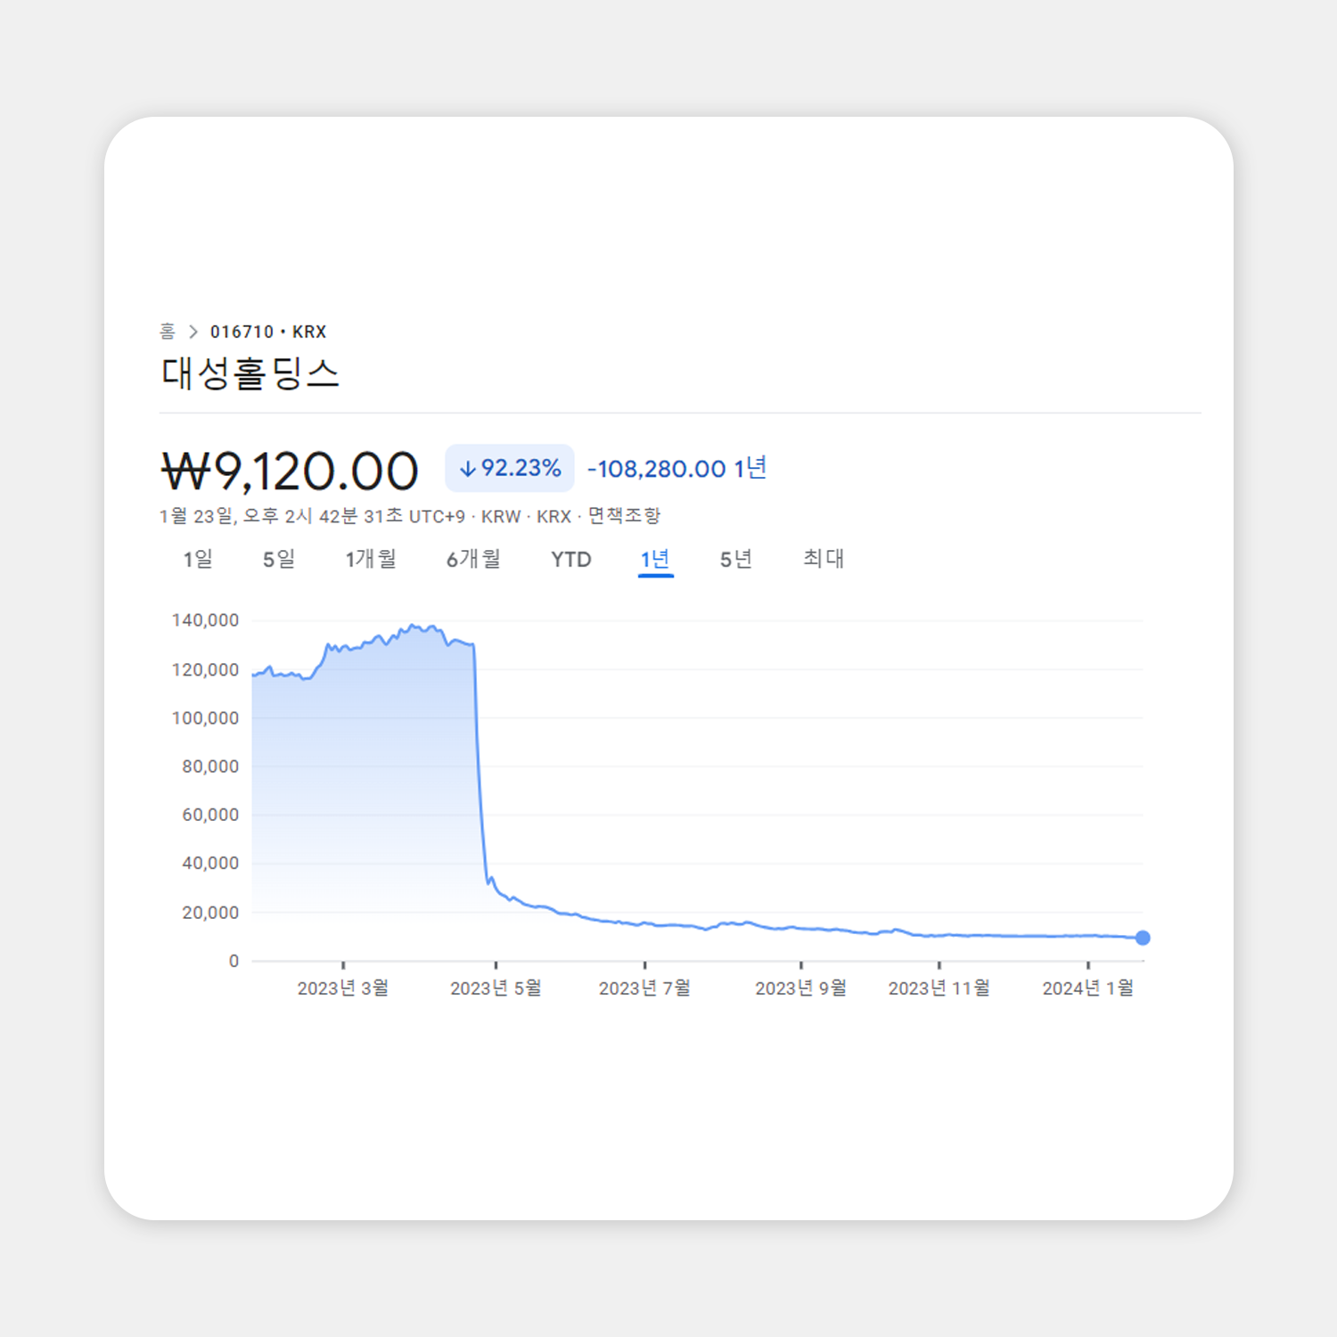Click the 100,000 y-axis label
Viewport: 1337px width, 1337px height.
click(205, 718)
